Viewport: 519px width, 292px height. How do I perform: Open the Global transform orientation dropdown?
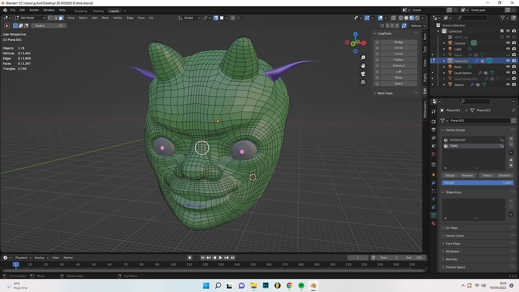189,18
